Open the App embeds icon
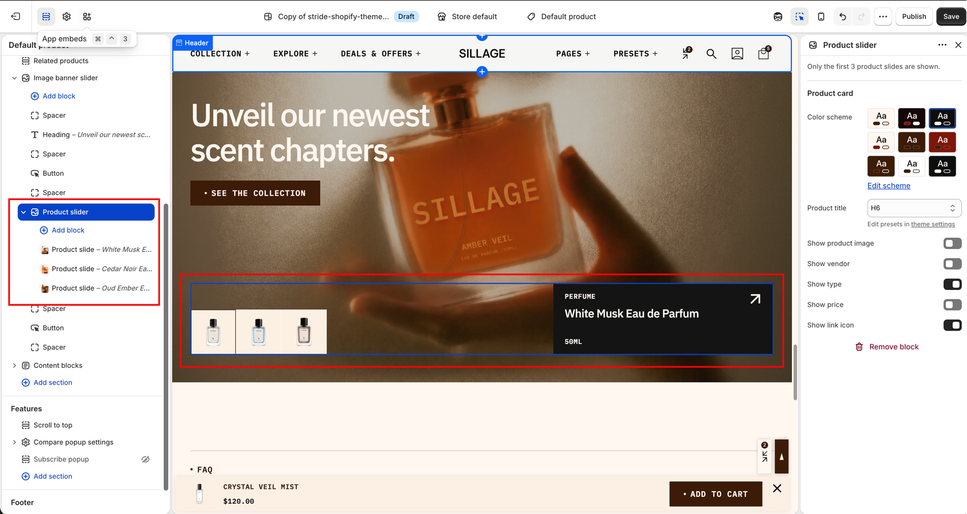The image size is (967, 514). click(x=87, y=16)
